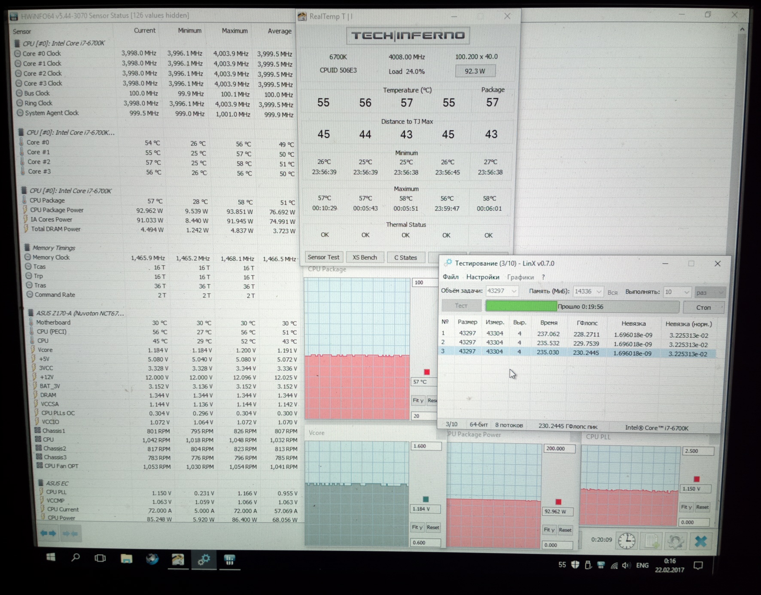Click the LinX progress bar showing Прошло 0:19:56
Screen dimensions: 761x595
point(582,307)
